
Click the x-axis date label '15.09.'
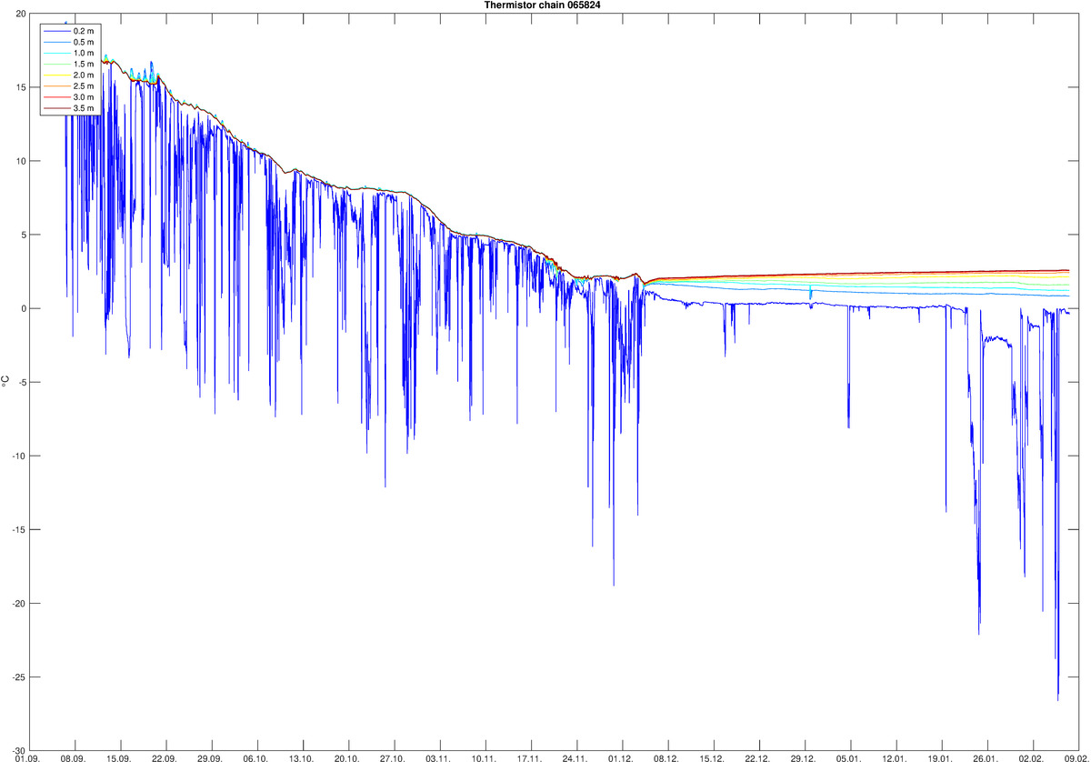pyautogui.click(x=118, y=757)
